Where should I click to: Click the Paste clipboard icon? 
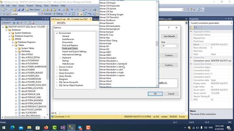[67, 10]
